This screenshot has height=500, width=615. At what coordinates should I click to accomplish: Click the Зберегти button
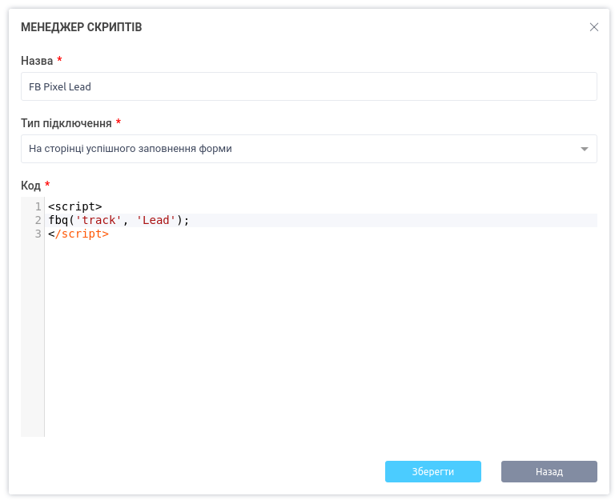coord(432,472)
